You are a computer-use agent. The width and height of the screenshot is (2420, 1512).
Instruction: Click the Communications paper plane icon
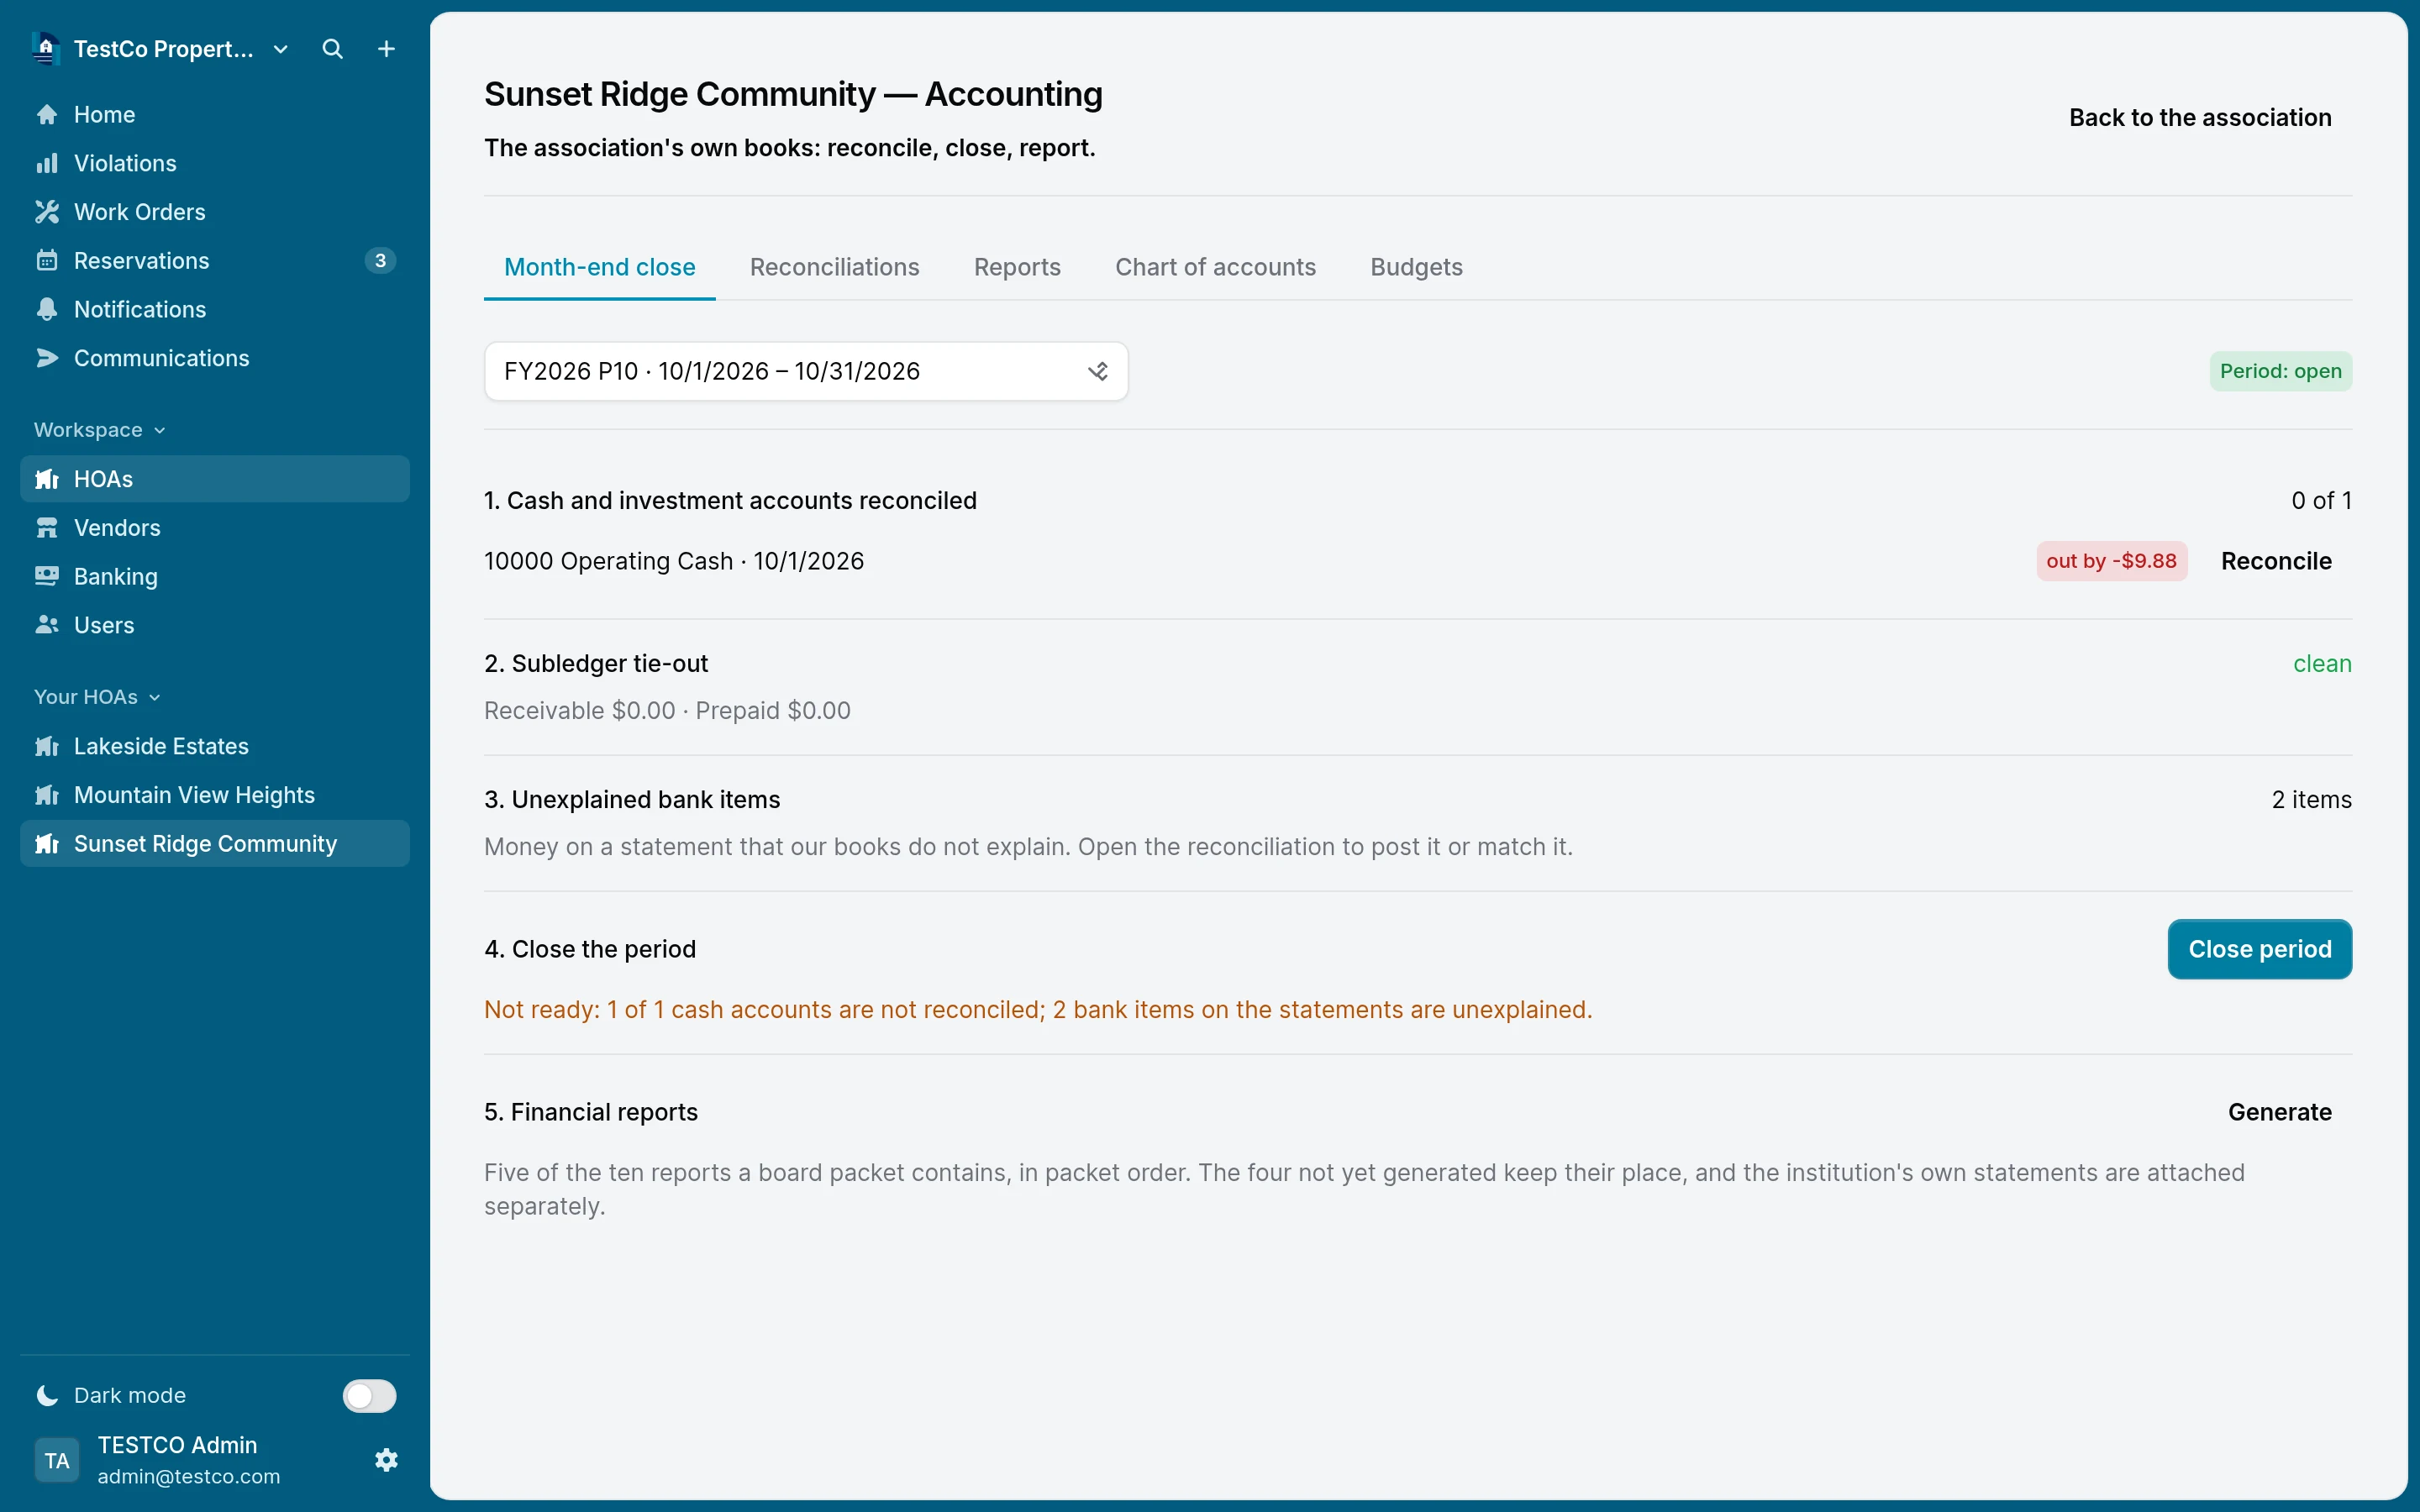click(x=47, y=358)
